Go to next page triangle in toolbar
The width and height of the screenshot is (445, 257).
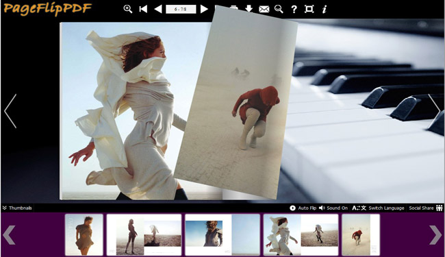point(204,9)
